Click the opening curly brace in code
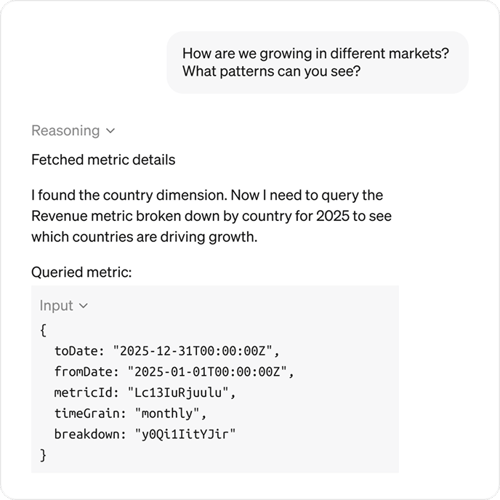 tap(44, 330)
